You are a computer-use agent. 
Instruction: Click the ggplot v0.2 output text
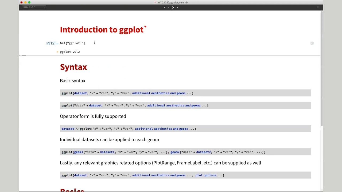(x=70, y=52)
